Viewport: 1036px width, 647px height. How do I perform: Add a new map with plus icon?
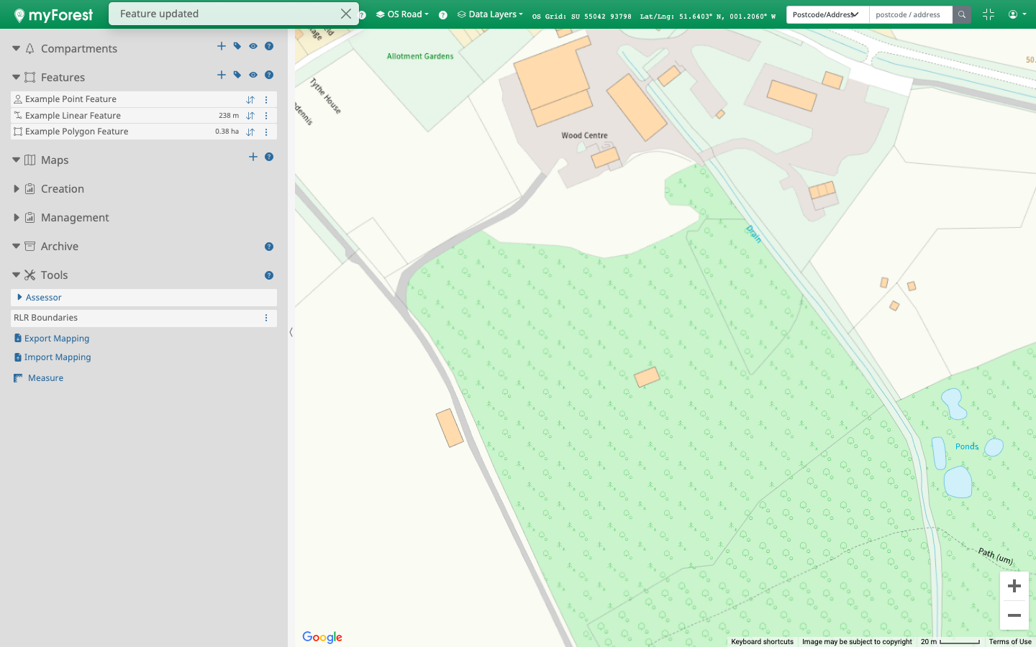tap(253, 157)
